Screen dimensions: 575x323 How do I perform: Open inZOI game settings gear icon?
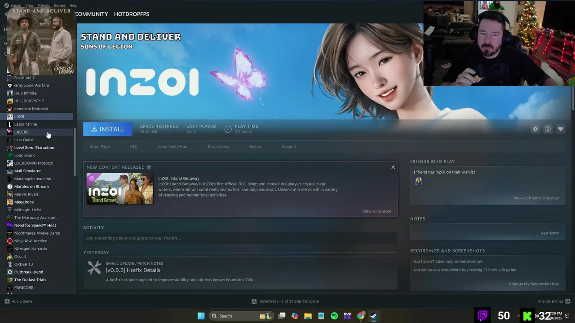pyautogui.click(x=535, y=129)
